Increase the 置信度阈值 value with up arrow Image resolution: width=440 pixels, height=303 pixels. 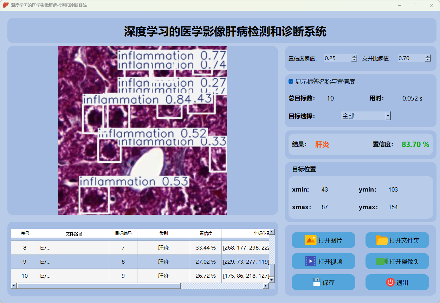click(354, 56)
